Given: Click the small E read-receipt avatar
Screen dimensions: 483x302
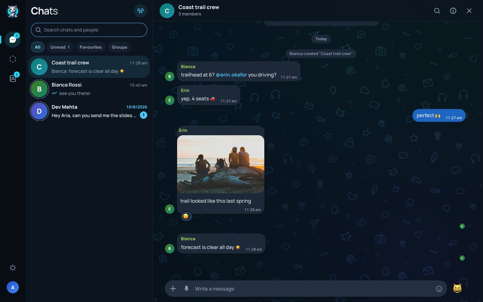Looking at the screenshot, I should (462, 258).
